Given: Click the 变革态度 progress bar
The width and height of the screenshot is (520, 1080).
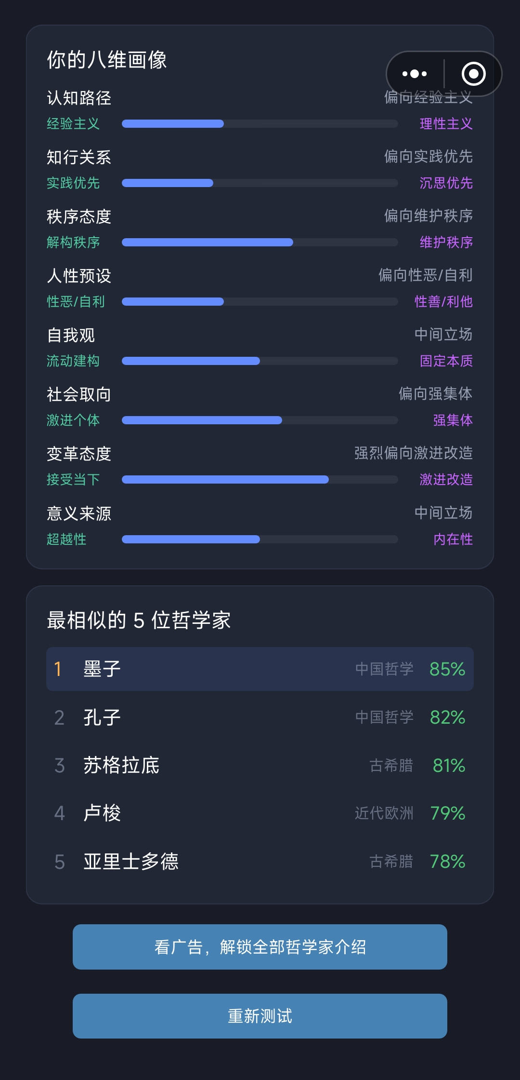Looking at the screenshot, I should click(260, 480).
